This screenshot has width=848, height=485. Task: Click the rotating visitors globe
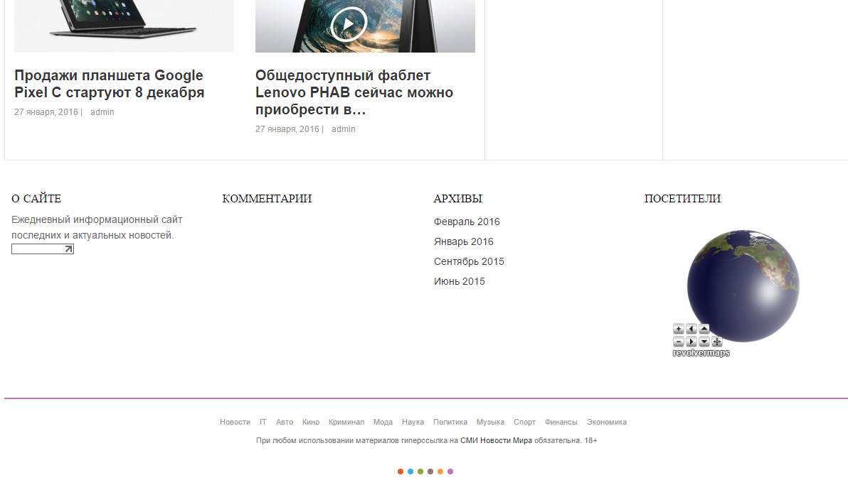[x=743, y=286]
